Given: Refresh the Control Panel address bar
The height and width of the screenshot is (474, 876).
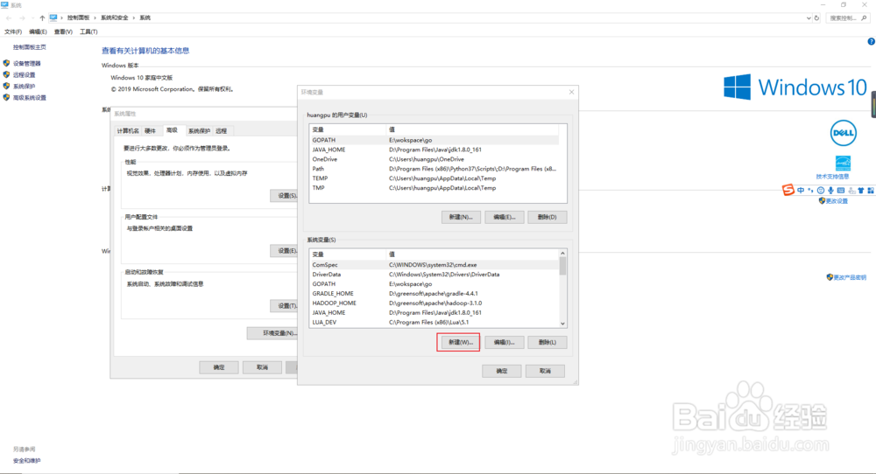Looking at the screenshot, I should tap(816, 17).
